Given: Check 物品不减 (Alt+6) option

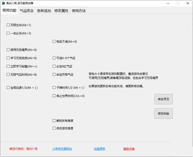Looking at the screenshot, I should 54,41.
